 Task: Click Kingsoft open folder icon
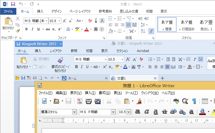17,78
